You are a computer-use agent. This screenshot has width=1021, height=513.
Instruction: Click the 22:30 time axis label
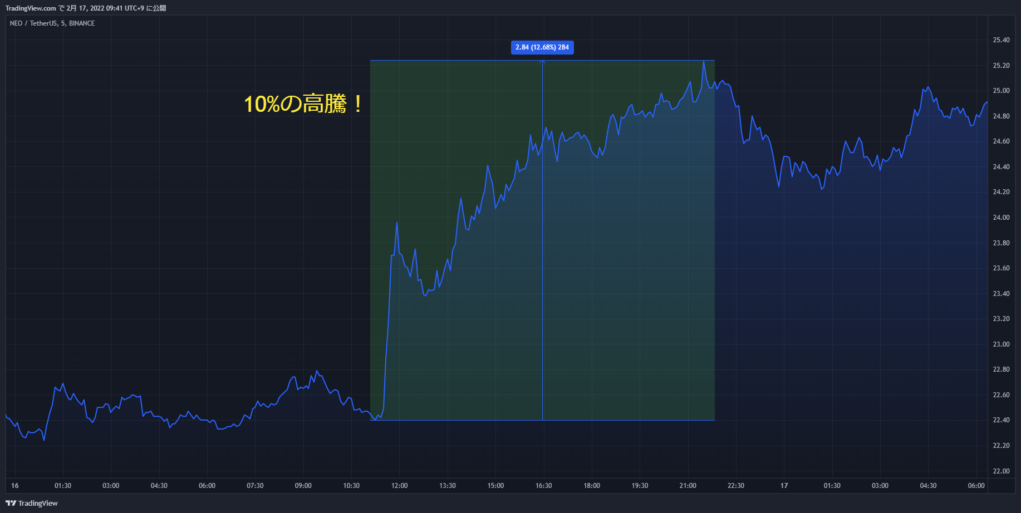click(x=736, y=486)
